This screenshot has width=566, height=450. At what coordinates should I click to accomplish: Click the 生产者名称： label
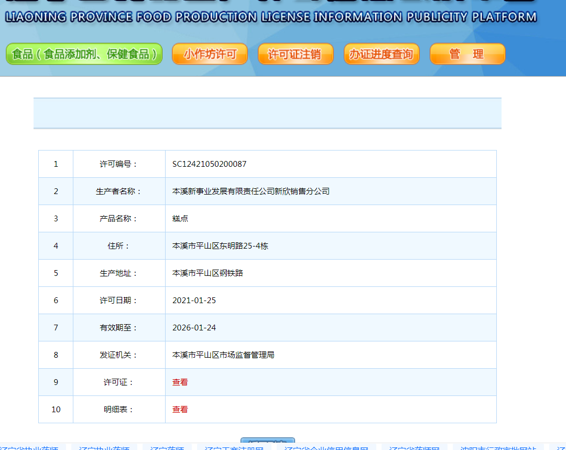point(119,191)
